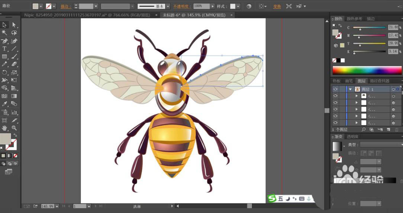403x213 pixels.
Task: Click the color spectrum bar in 颜色 panel
Action: coord(367,70)
